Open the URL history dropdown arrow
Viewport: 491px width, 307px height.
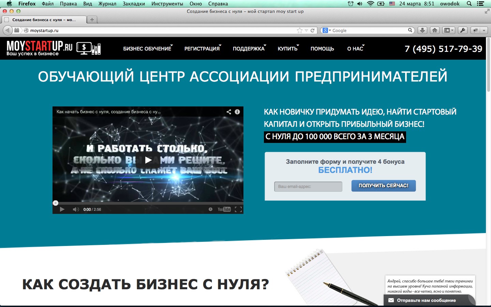tap(306, 30)
